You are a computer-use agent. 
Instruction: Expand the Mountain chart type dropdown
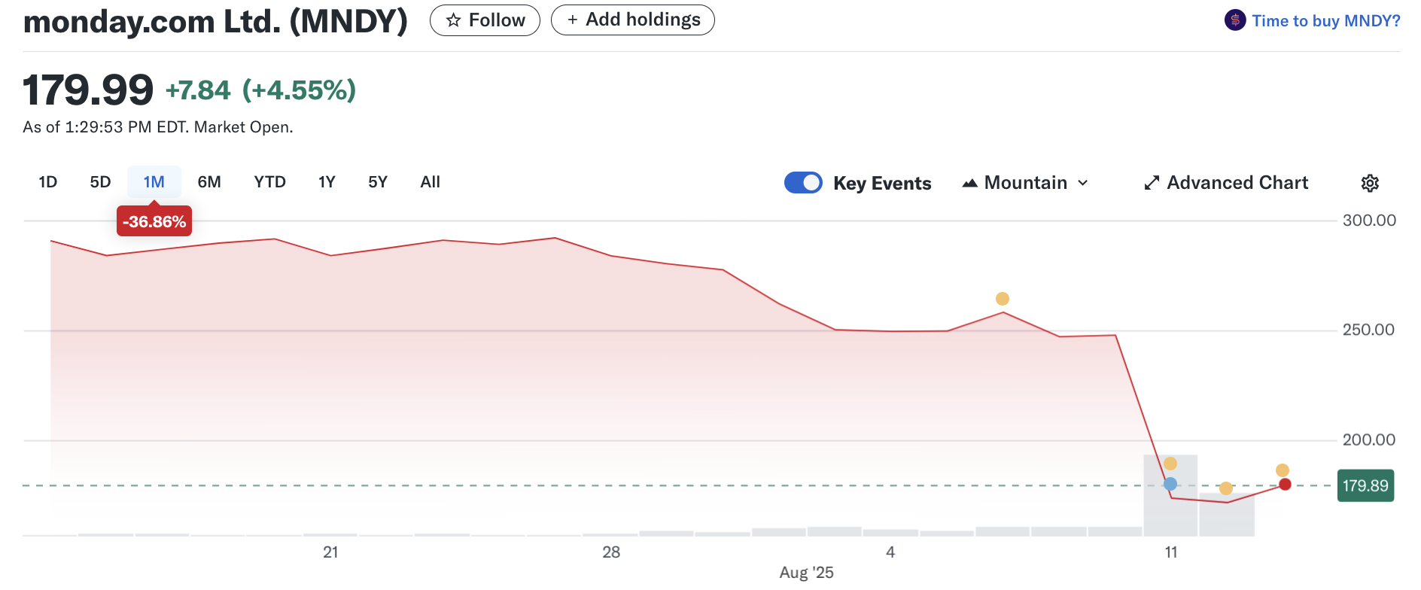pos(1025,183)
